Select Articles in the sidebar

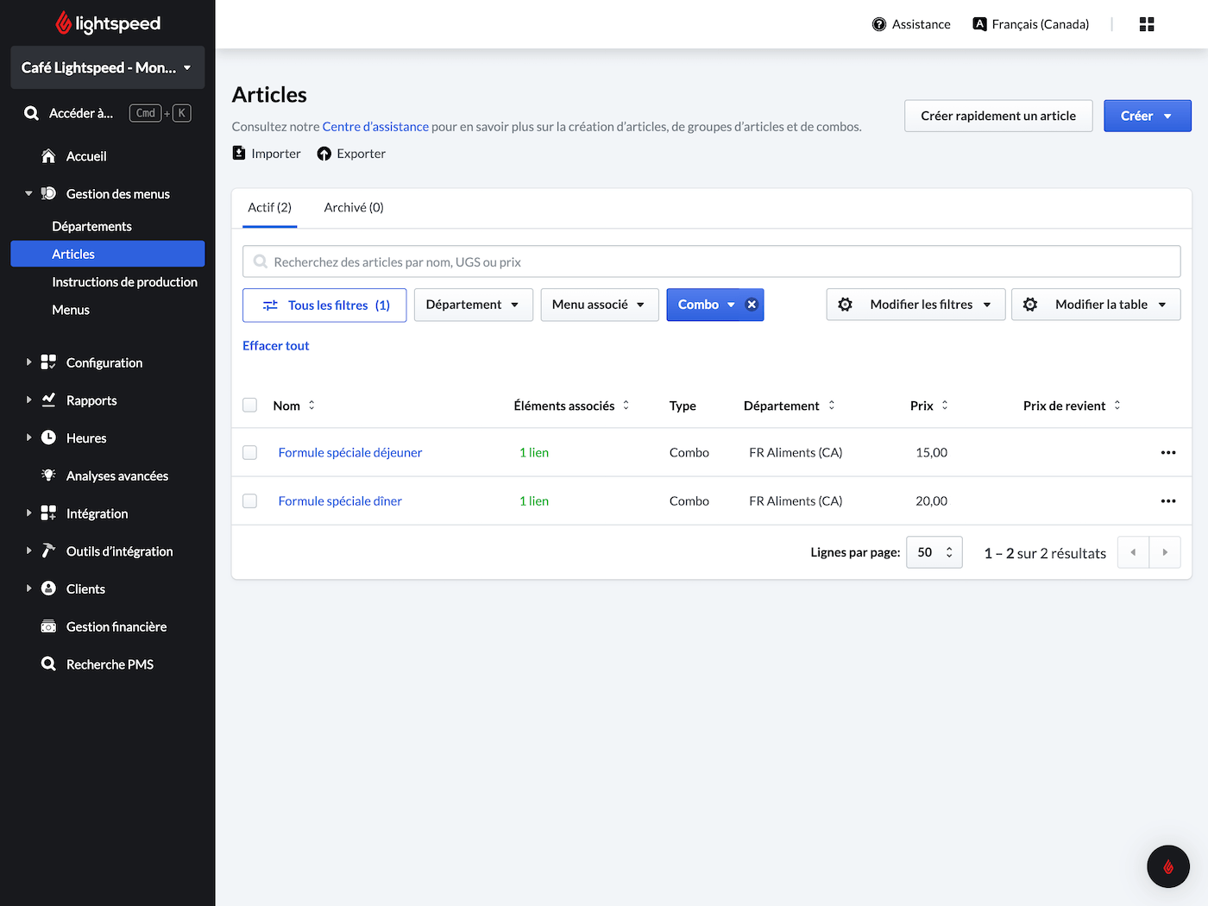108,254
